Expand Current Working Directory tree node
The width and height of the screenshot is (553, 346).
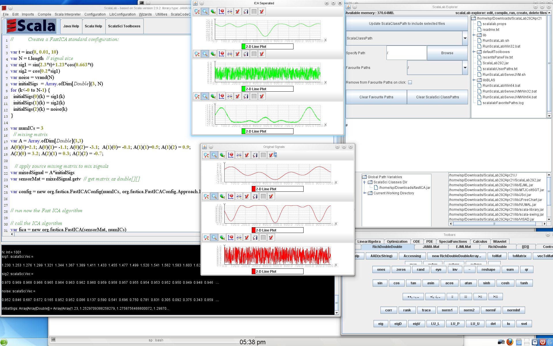[x=365, y=193]
